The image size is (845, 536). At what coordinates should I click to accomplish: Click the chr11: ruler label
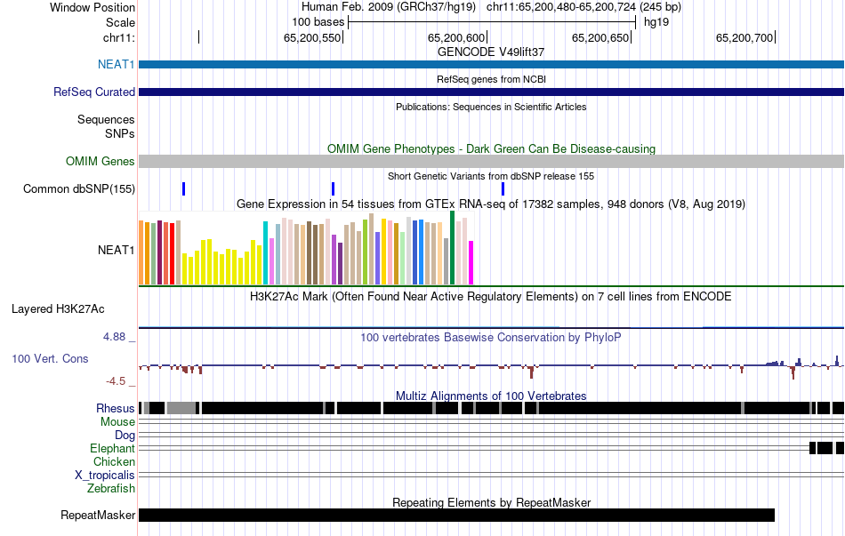[x=119, y=37]
